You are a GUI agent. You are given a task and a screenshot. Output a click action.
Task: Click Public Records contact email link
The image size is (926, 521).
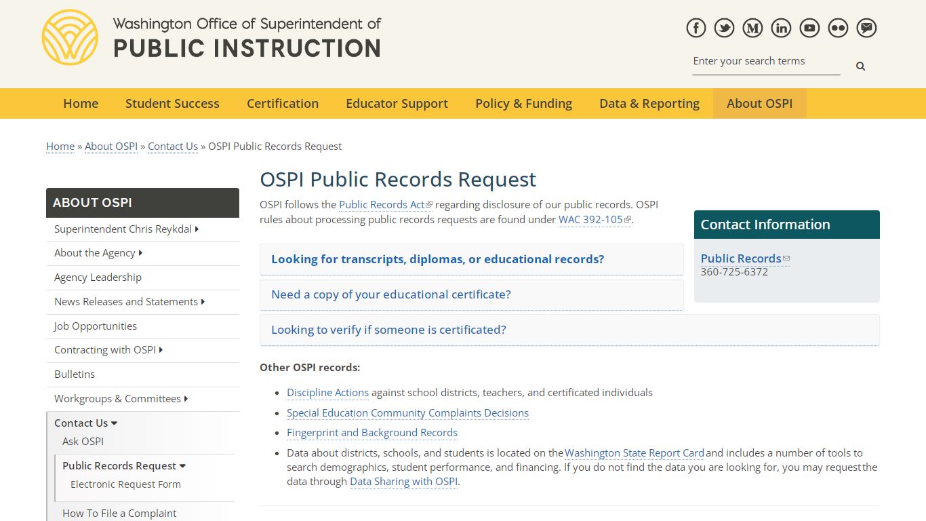coord(745,258)
